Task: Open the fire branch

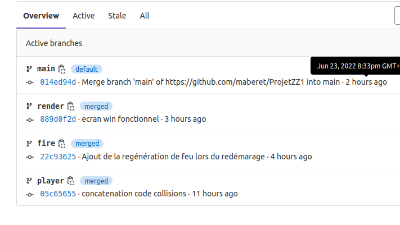Action: click(x=46, y=143)
